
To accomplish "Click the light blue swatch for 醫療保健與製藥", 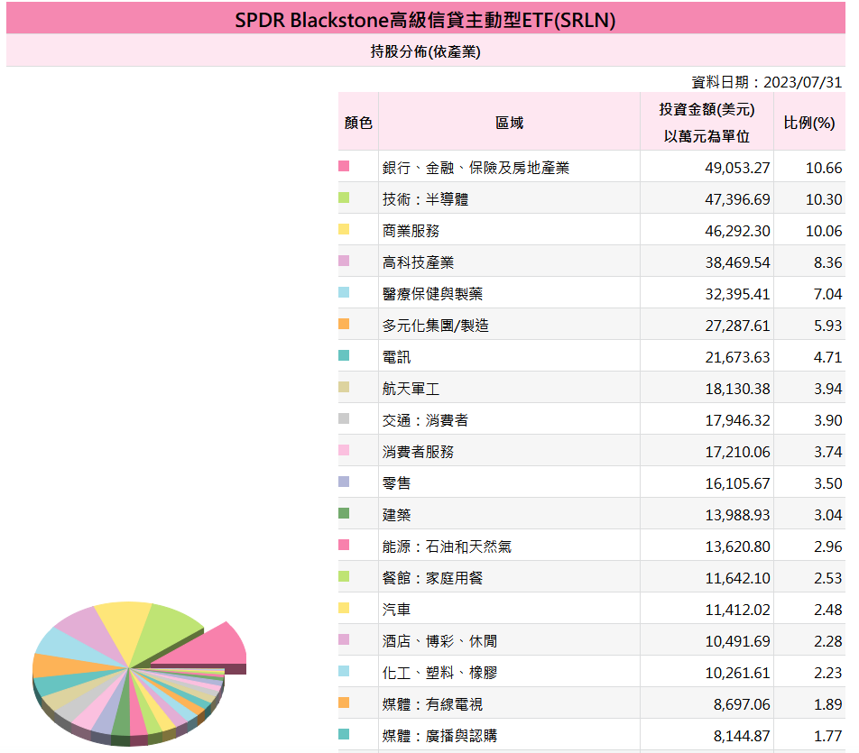I will 344,293.
